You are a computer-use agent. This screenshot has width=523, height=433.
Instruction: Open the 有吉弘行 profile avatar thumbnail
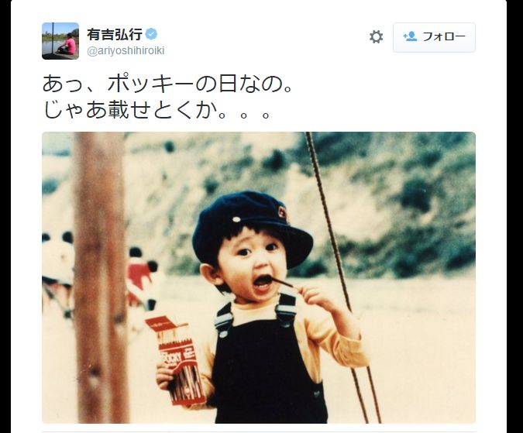tap(60, 41)
